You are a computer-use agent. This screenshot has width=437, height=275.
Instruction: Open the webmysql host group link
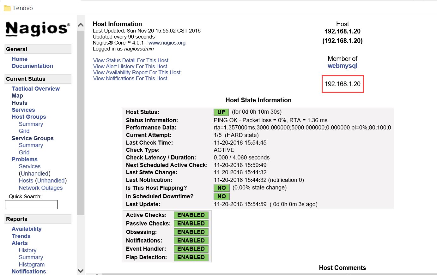[x=343, y=66]
